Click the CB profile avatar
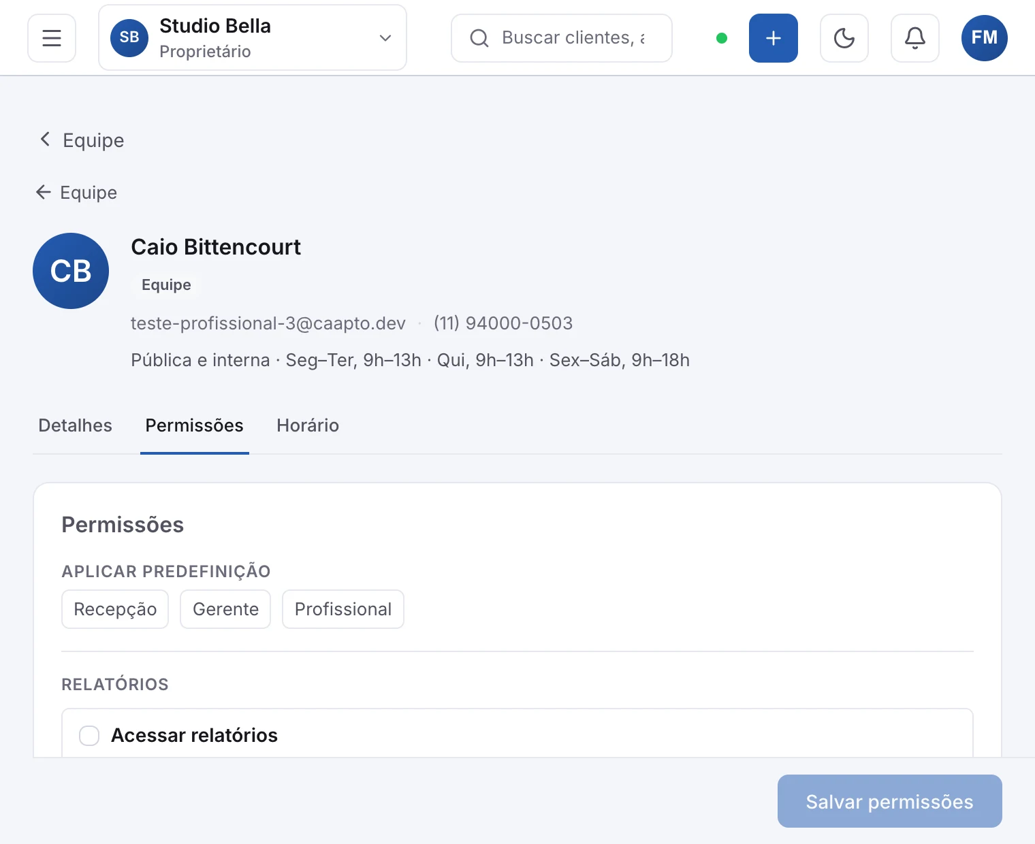The image size is (1035, 844). 71,271
